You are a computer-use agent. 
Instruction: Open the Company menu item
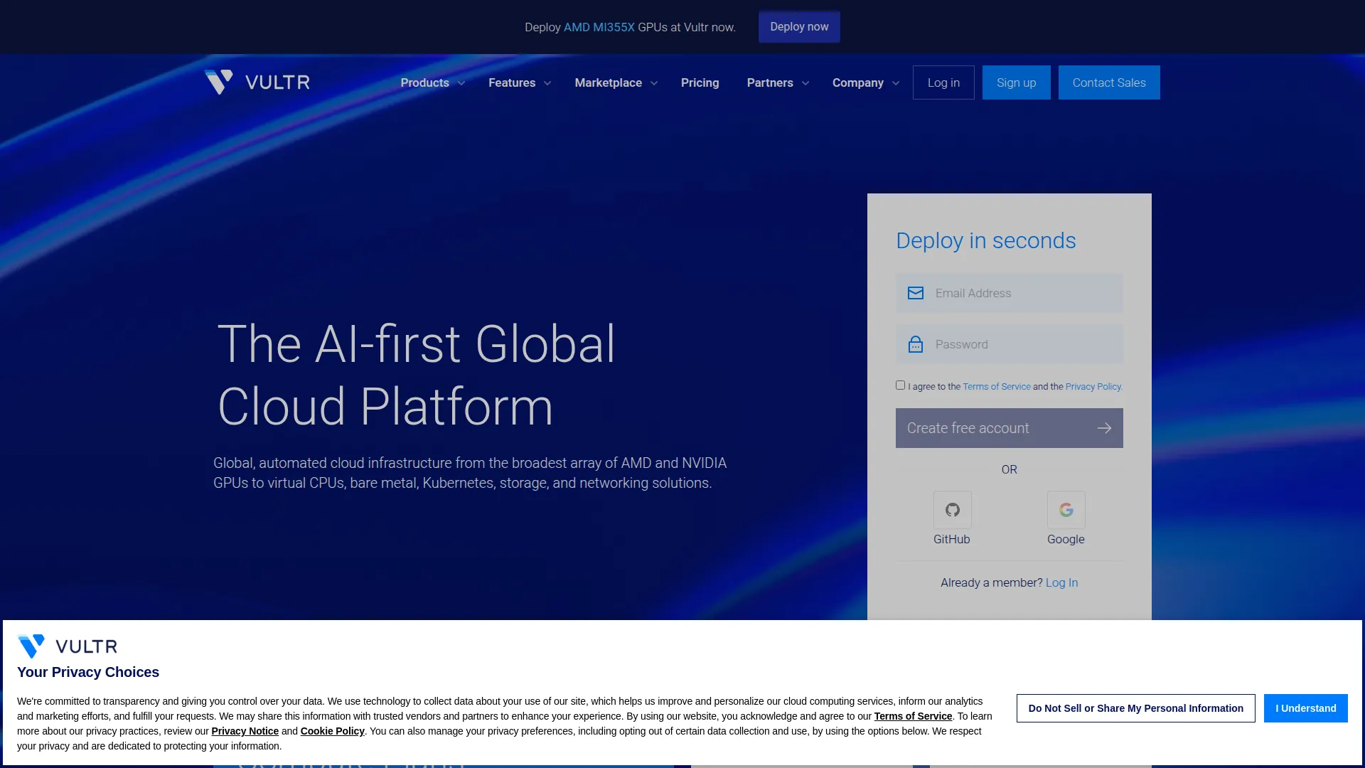point(858,82)
